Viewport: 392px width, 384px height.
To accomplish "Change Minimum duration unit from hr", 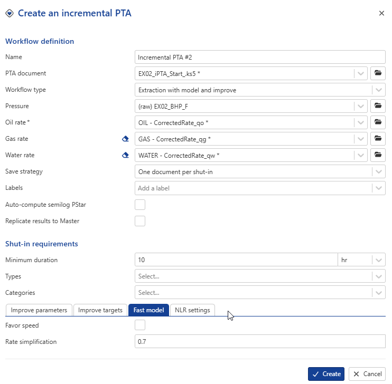I will [361, 260].
